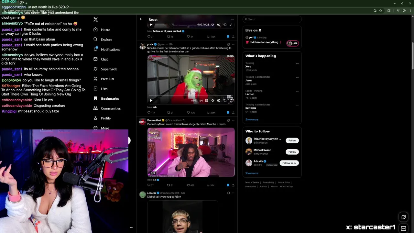414x233 pixels.
Task: Open Communities in the sidebar
Action: 106,108
